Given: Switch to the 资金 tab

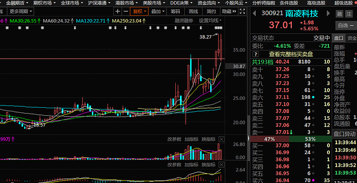Looking at the screenshot, I should [x=351, y=38].
